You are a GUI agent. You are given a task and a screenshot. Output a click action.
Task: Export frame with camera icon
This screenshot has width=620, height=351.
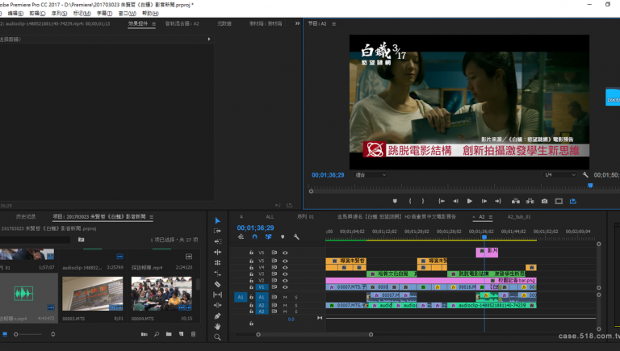(x=544, y=201)
